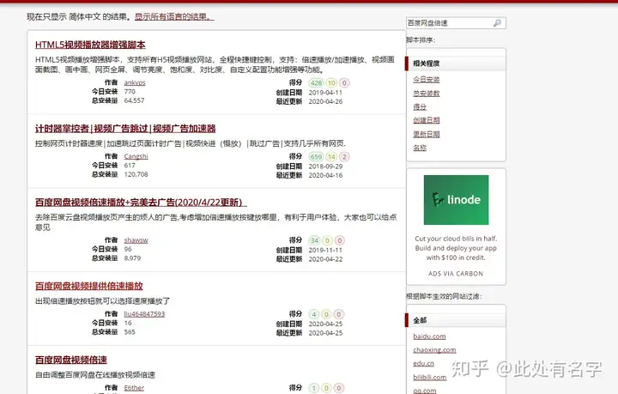Sort scripts by 名称

(420, 148)
